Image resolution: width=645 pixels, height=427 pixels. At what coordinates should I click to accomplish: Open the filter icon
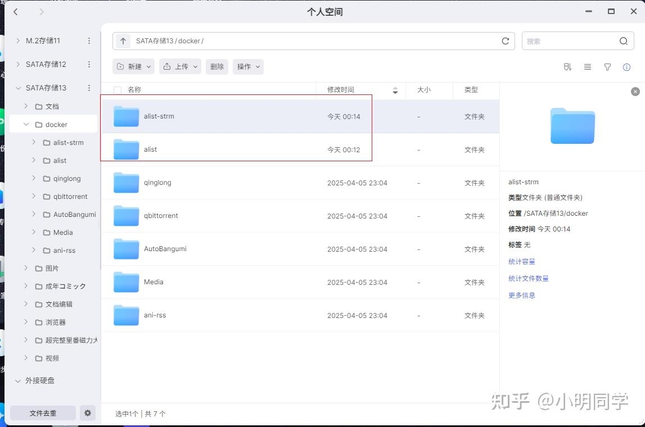(x=607, y=67)
